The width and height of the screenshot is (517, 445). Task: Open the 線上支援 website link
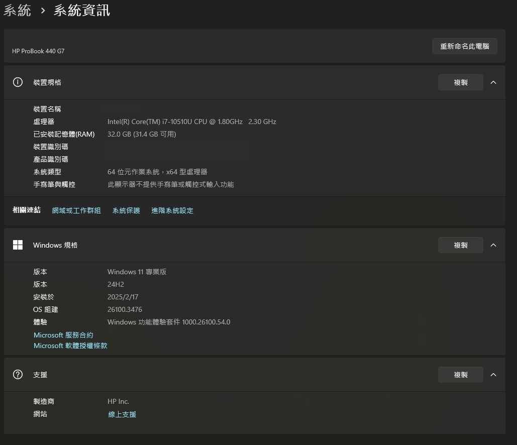[122, 414]
